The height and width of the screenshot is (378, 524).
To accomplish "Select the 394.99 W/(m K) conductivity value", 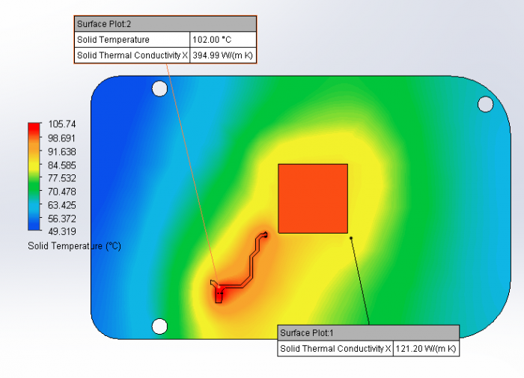I will [223, 55].
